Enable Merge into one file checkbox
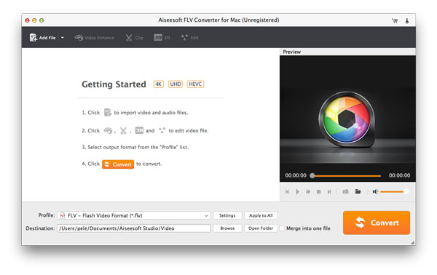The width and height of the screenshot is (437, 275). pyautogui.click(x=282, y=228)
